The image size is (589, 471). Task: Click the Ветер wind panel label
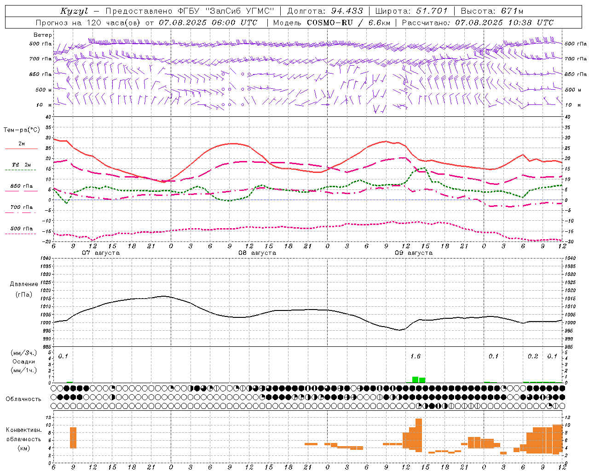pyautogui.click(x=43, y=35)
